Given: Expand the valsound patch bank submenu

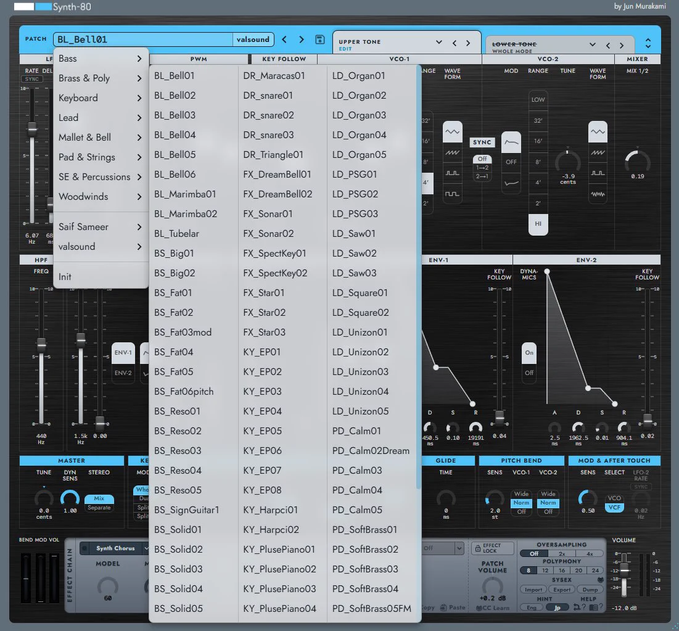Looking at the screenshot, I should tap(101, 247).
